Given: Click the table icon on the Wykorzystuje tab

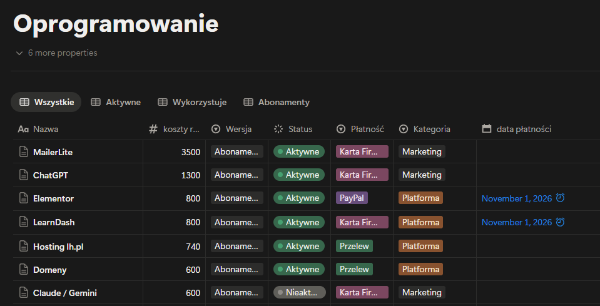Looking at the screenshot, I should click(x=163, y=102).
